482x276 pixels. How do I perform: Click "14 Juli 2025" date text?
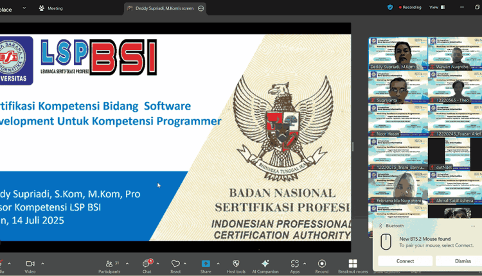(x=38, y=220)
